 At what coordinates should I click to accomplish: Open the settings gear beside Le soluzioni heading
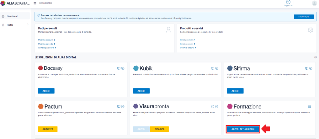tap(316, 57)
